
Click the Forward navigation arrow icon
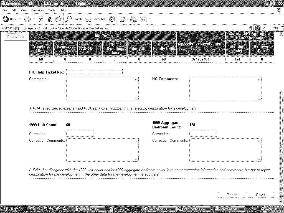click(27, 19)
